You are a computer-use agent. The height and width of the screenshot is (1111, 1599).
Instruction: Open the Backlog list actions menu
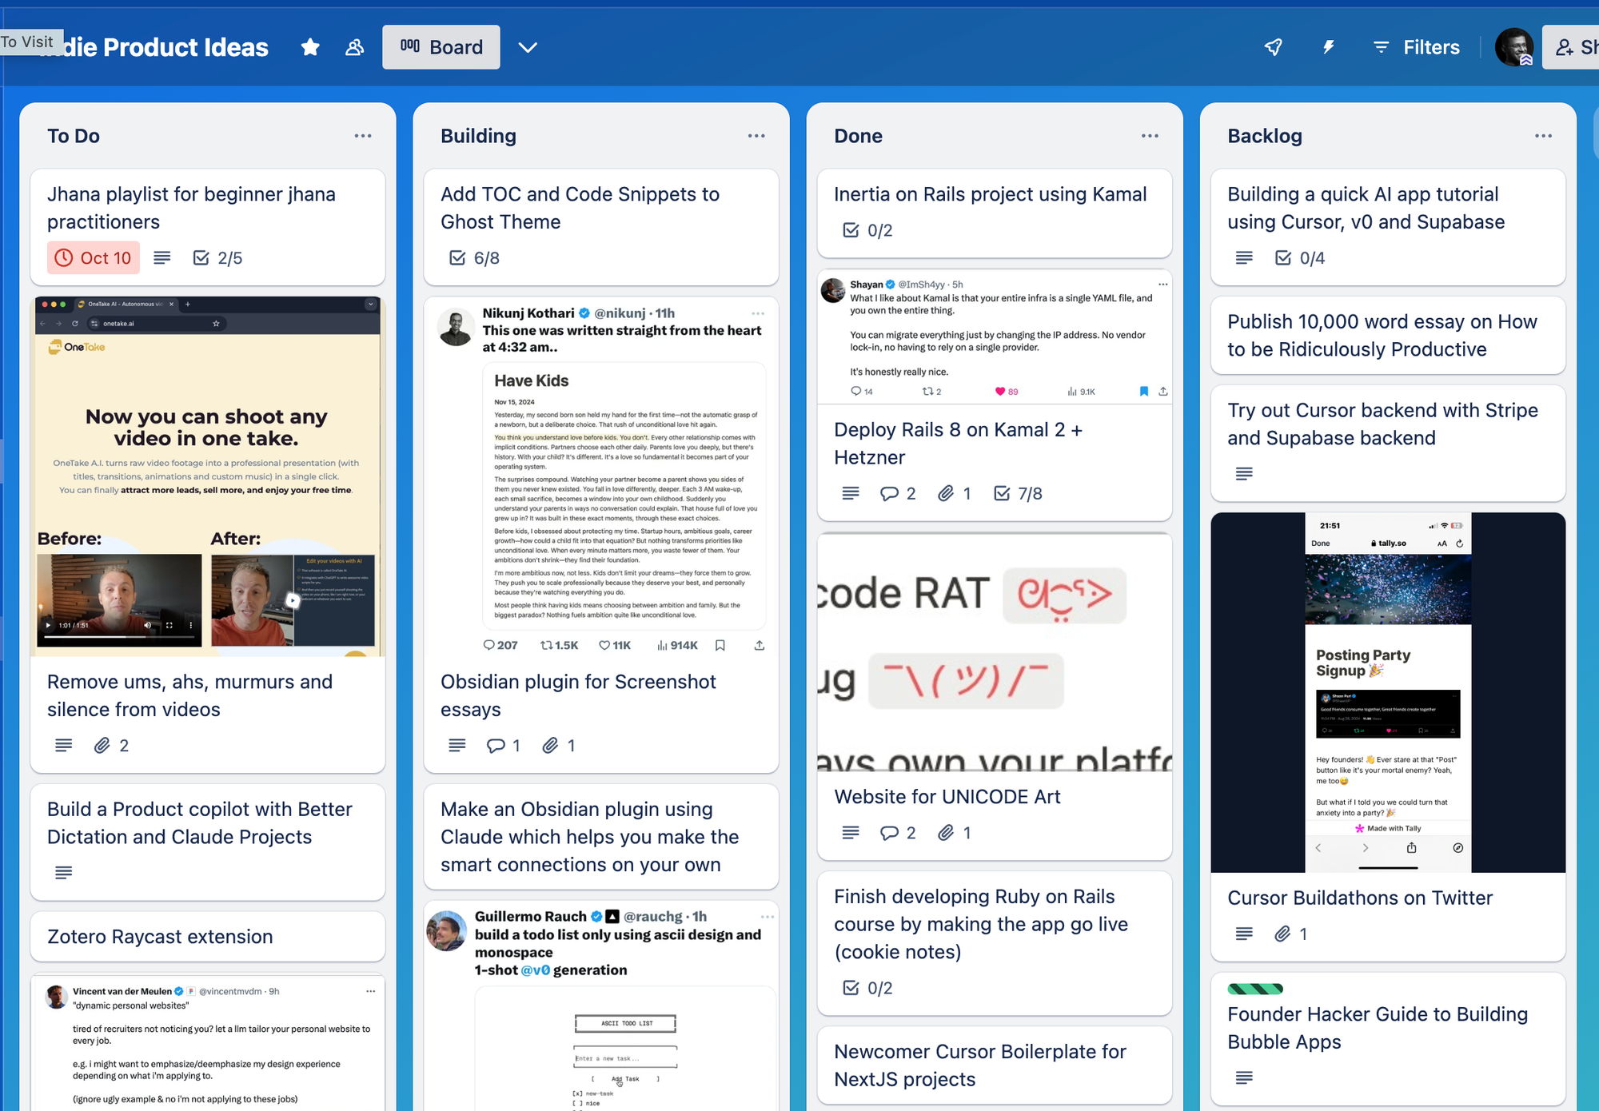click(1543, 136)
